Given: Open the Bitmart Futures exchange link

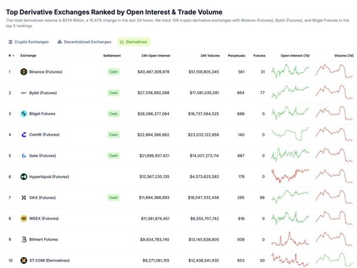Looking at the screenshot, I should [x=44, y=239].
